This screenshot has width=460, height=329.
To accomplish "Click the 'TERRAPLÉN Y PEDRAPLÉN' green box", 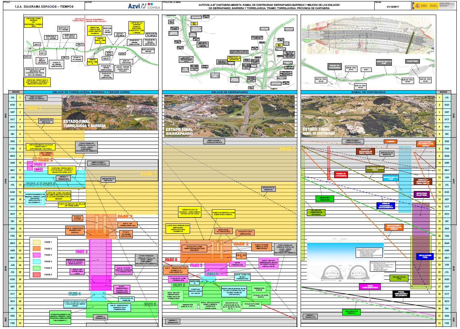I will [x=324, y=199].
